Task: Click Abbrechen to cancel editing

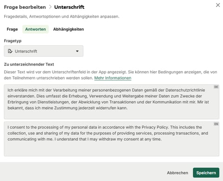Action: pyautogui.click(x=177, y=173)
